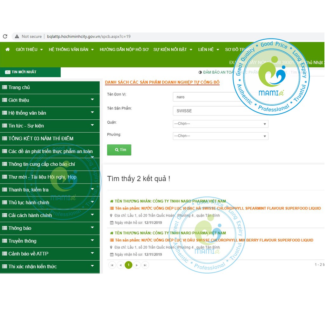Select page 1 in pagination
This screenshot has width=325, height=325.
[129, 265]
